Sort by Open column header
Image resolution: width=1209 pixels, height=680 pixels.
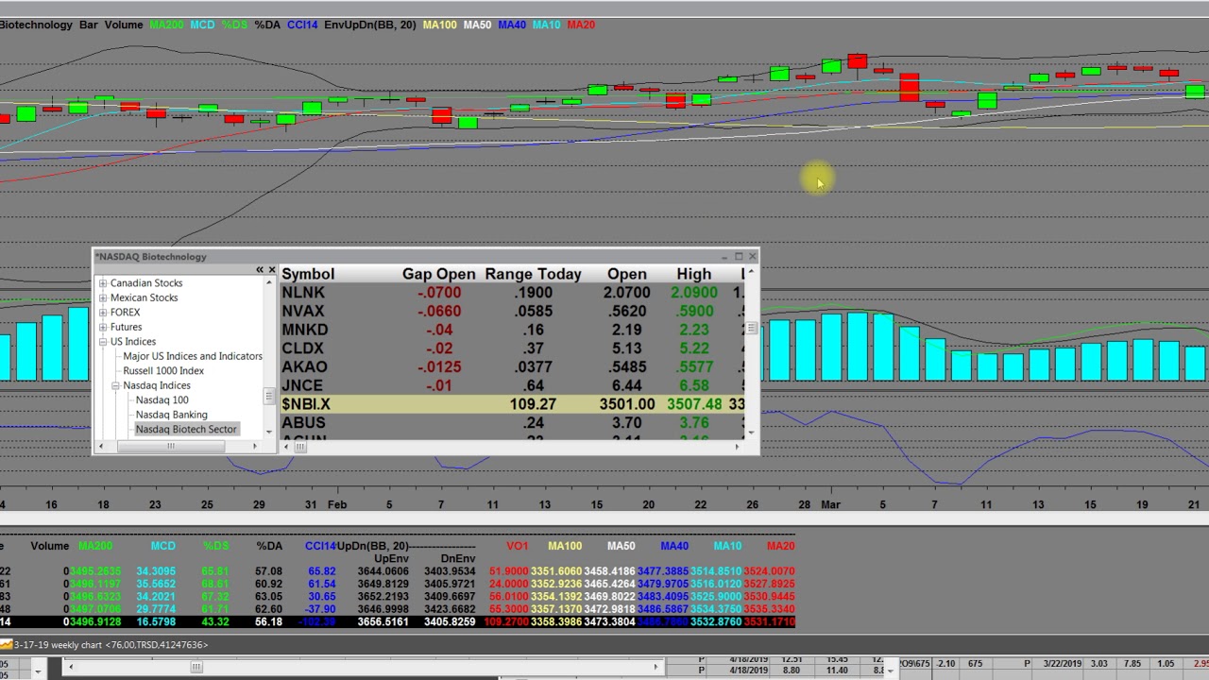point(627,274)
